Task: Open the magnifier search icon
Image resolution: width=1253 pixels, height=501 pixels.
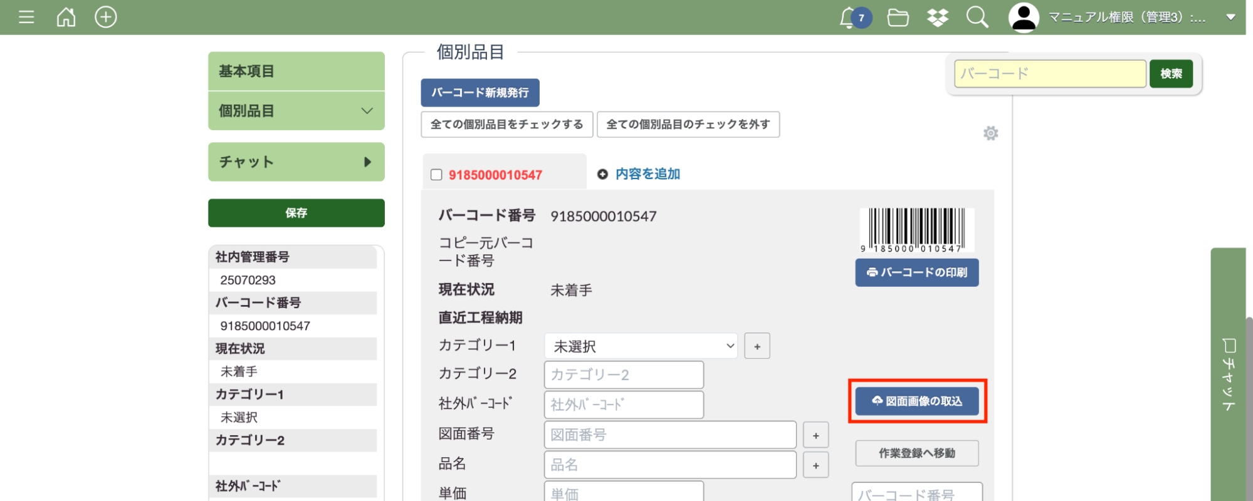Action: (x=977, y=18)
